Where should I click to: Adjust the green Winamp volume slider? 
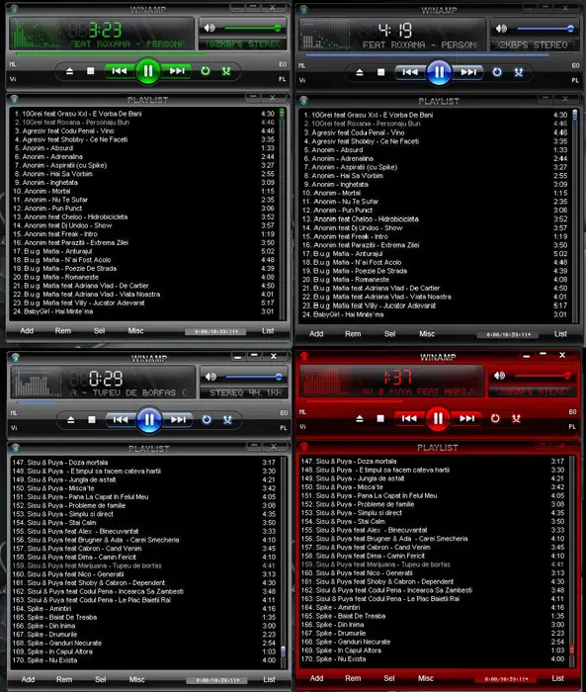pyautogui.click(x=253, y=29)
